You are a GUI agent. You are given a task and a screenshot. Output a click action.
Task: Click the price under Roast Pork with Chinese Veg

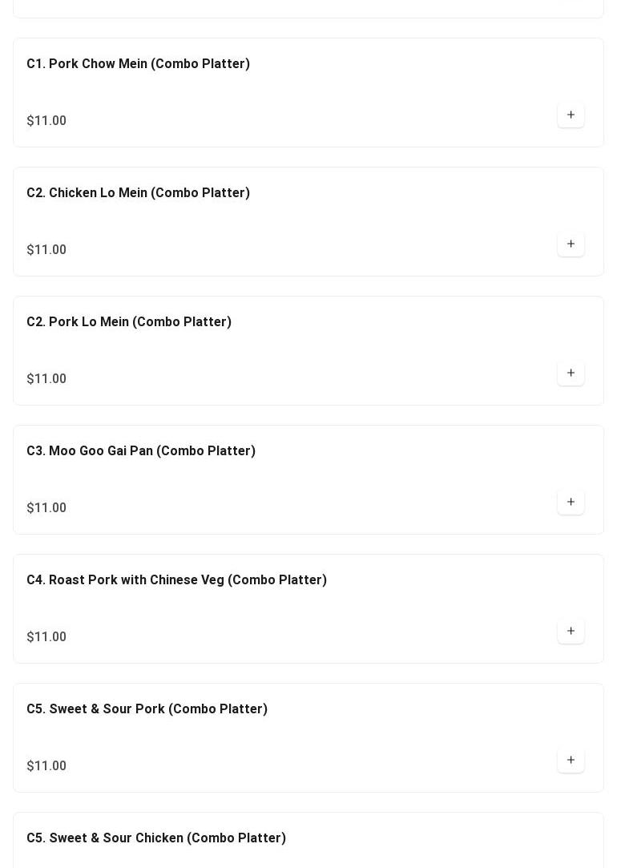46,637
